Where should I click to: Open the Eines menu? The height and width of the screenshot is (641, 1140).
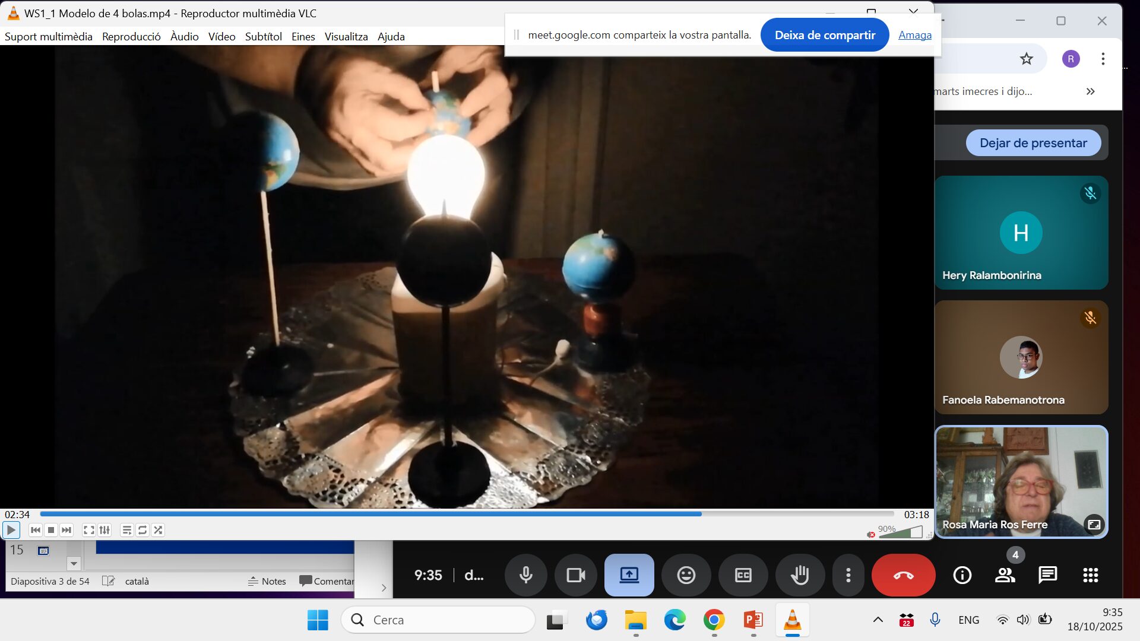303,36
